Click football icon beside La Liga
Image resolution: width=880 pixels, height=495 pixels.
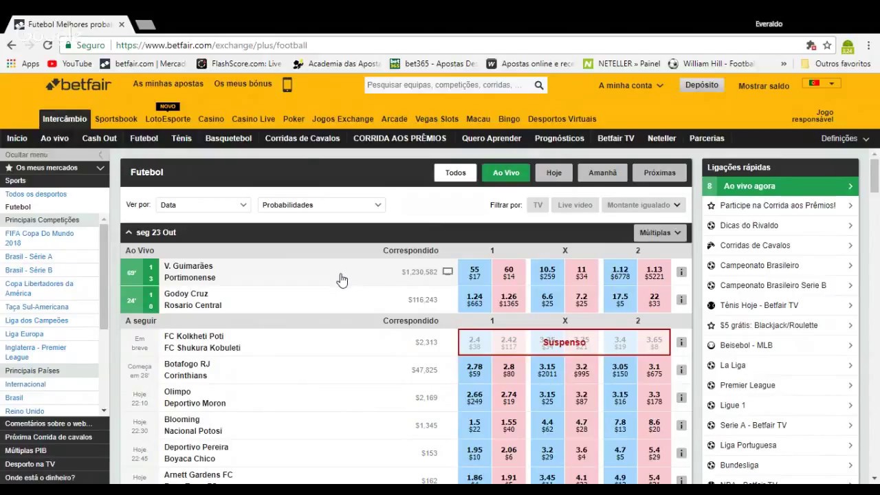tap(711, 365)
